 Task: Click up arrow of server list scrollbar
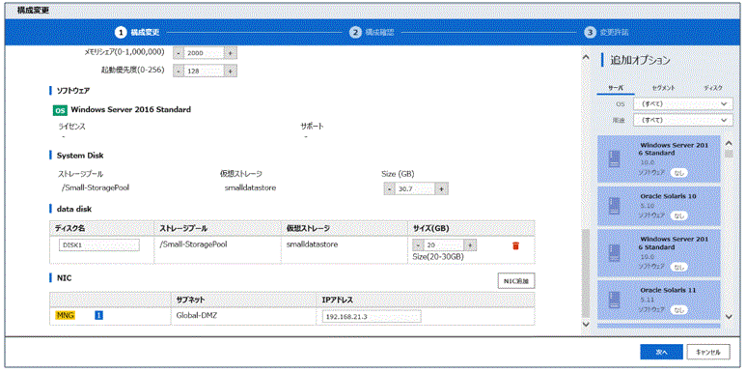coord(729,142)
